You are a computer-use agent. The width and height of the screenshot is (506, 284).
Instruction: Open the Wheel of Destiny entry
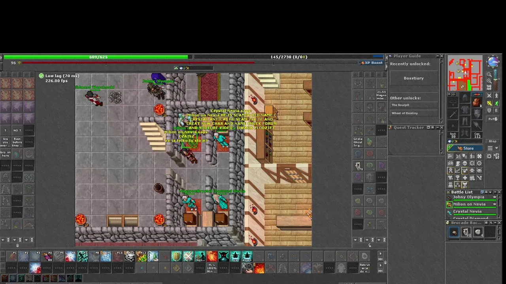click(414, 113)
